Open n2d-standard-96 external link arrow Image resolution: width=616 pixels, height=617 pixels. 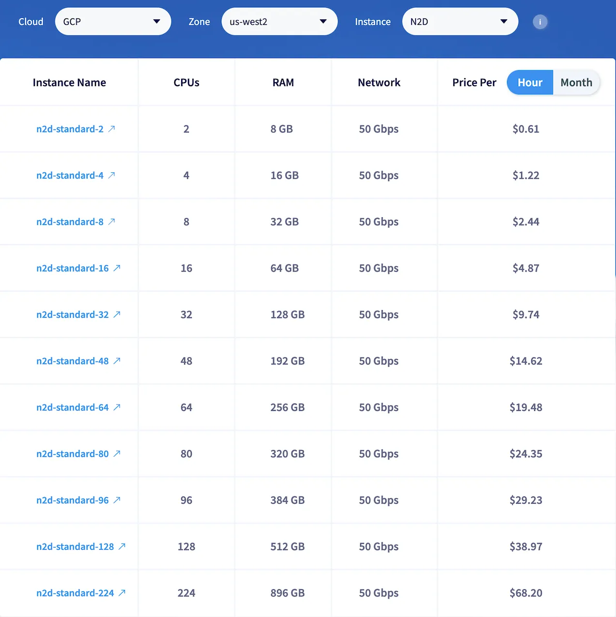(x=116, y=499)
